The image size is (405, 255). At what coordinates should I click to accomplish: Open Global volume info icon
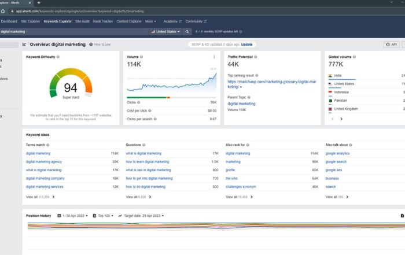tap(354, 57)
